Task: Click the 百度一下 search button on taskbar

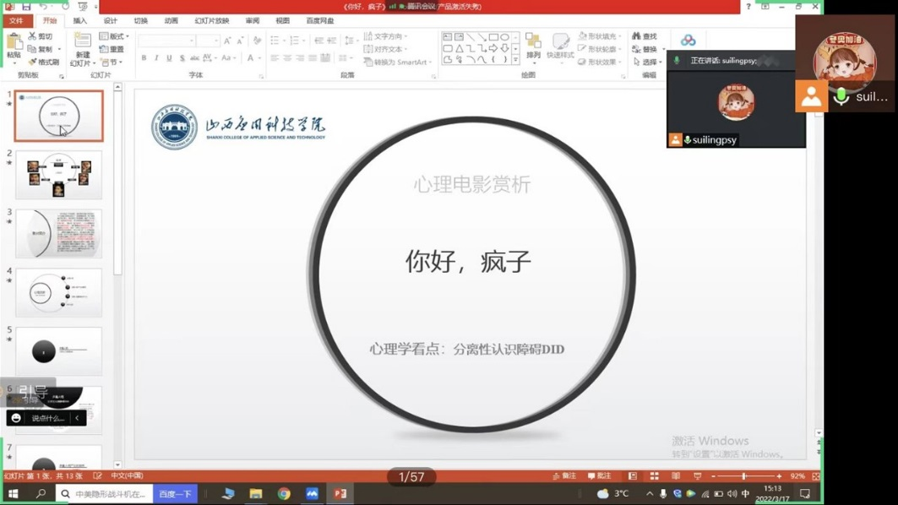Action: (x=175, y=493)
